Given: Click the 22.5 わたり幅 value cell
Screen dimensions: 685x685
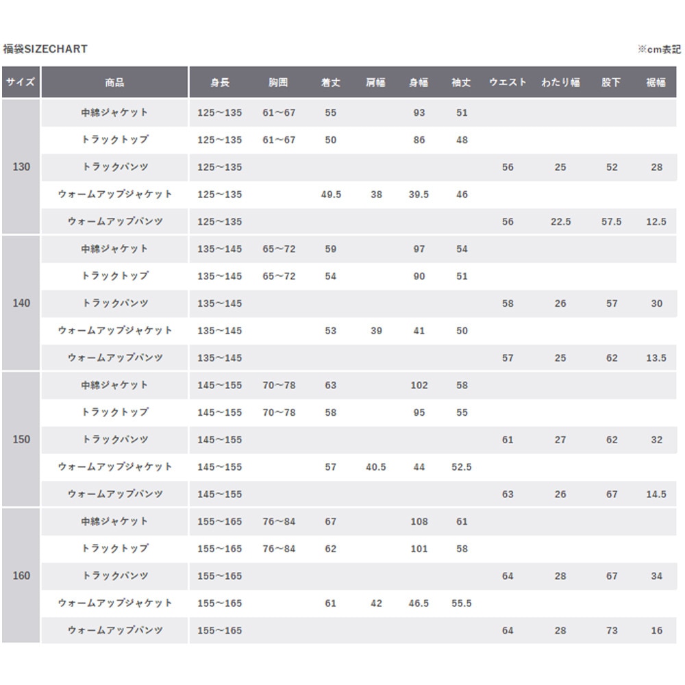Looking at the screenshot, I should [x=560, y=222].
